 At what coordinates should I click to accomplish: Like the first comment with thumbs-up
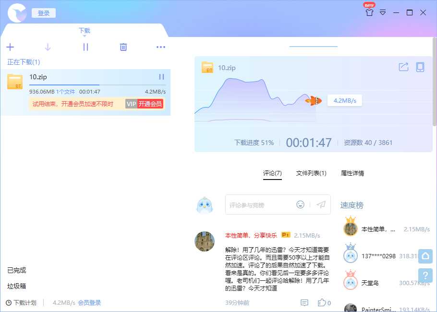[322, 302]
